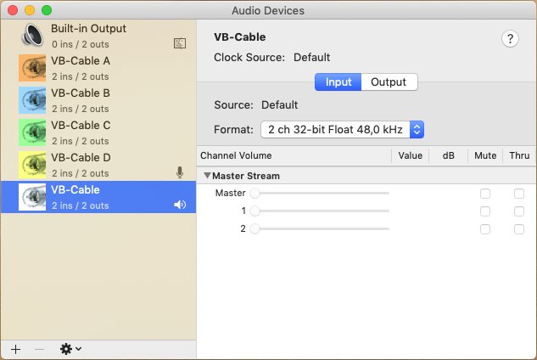537x360 pixels.
Task: Open the Format dropdown showing 48,0 kHz
Action: click(343, 130)
